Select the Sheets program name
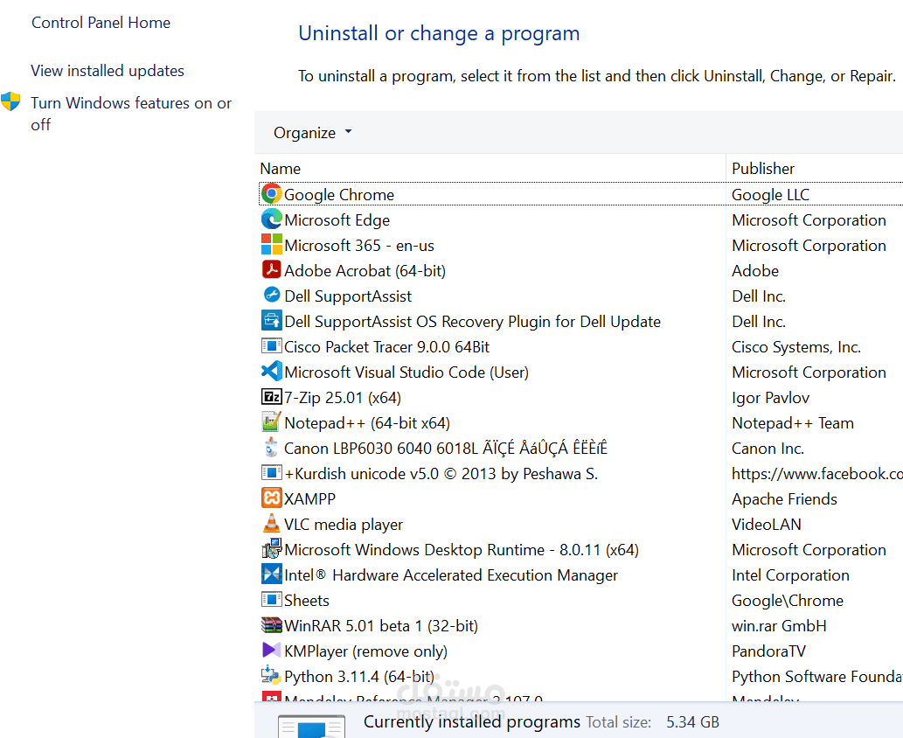Image resolution: width=903 pixels, height=738 pixels. click(x=307, y=601)
